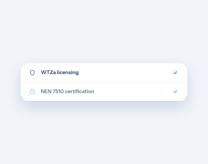Click the padlock icon beside NEN 7510
Viewport: 208px width, 164px height.
pyautogui.click(x=32, y=92)
